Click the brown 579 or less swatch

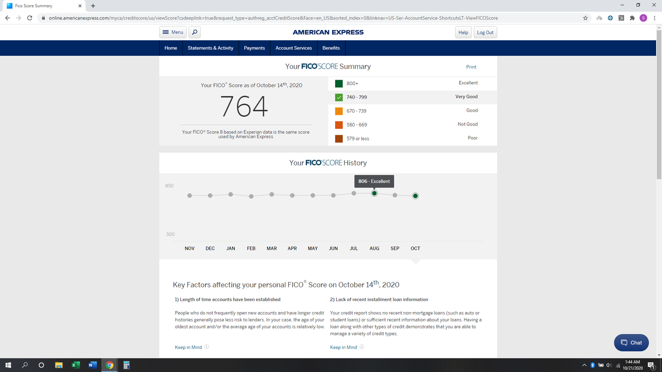click(339, 138)
